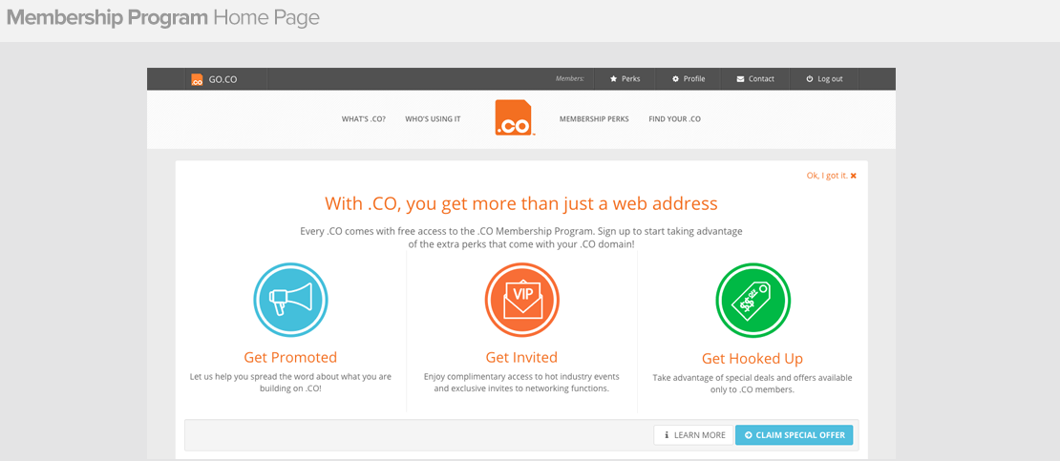This screenshot has height=461, width=1060.
Task: Click the CLAIM SPECIAL OFFER button
Action: click(795, 435)
